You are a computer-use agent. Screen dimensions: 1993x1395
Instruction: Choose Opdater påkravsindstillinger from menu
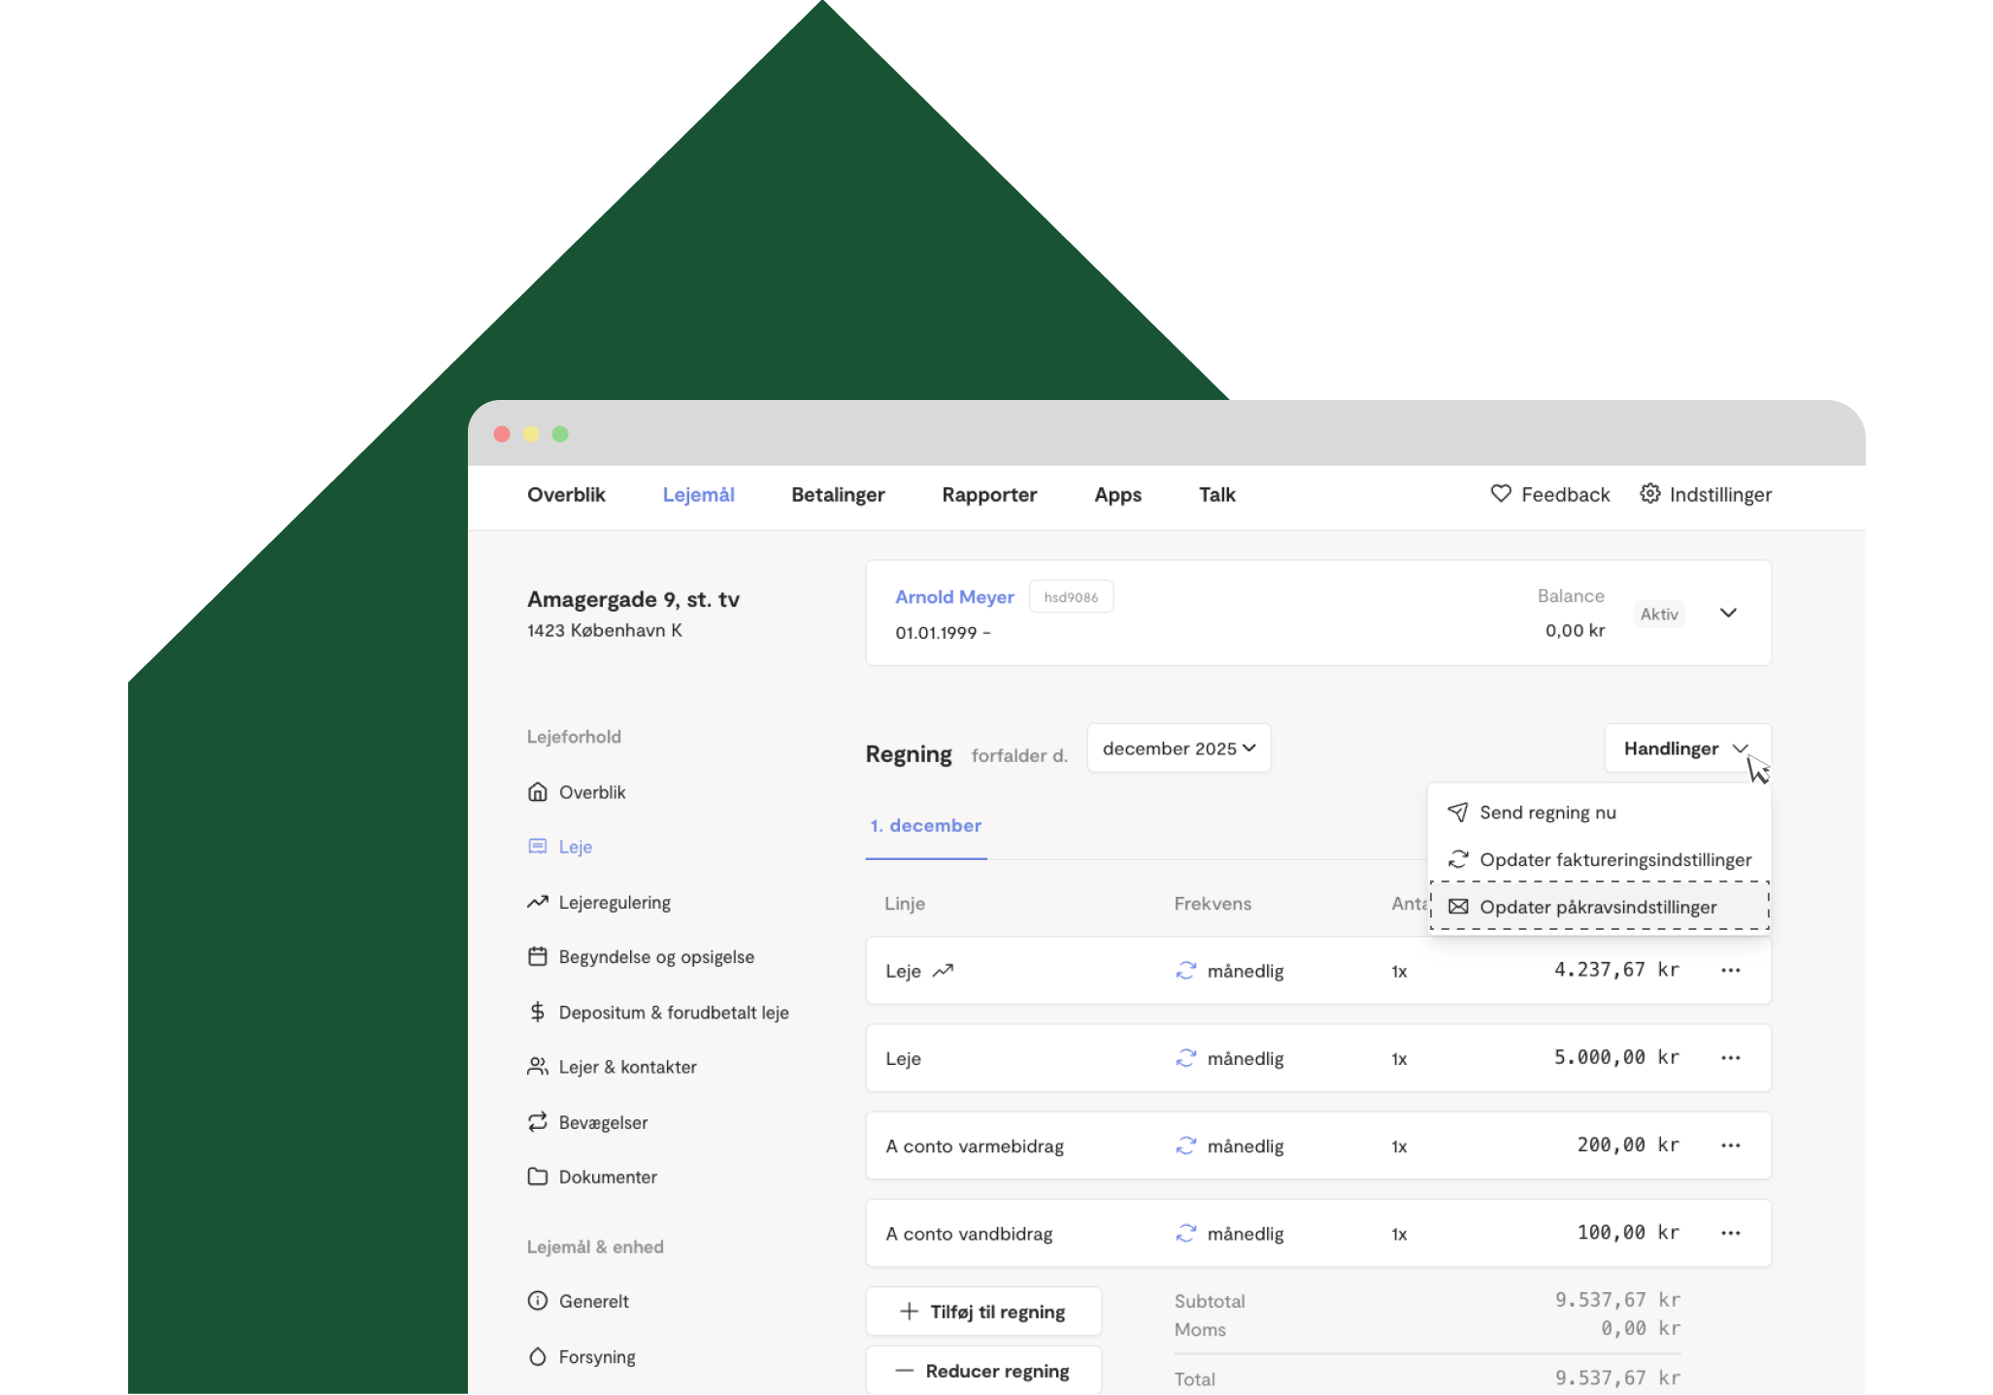pyautogui.click(x=1599, y=907)
